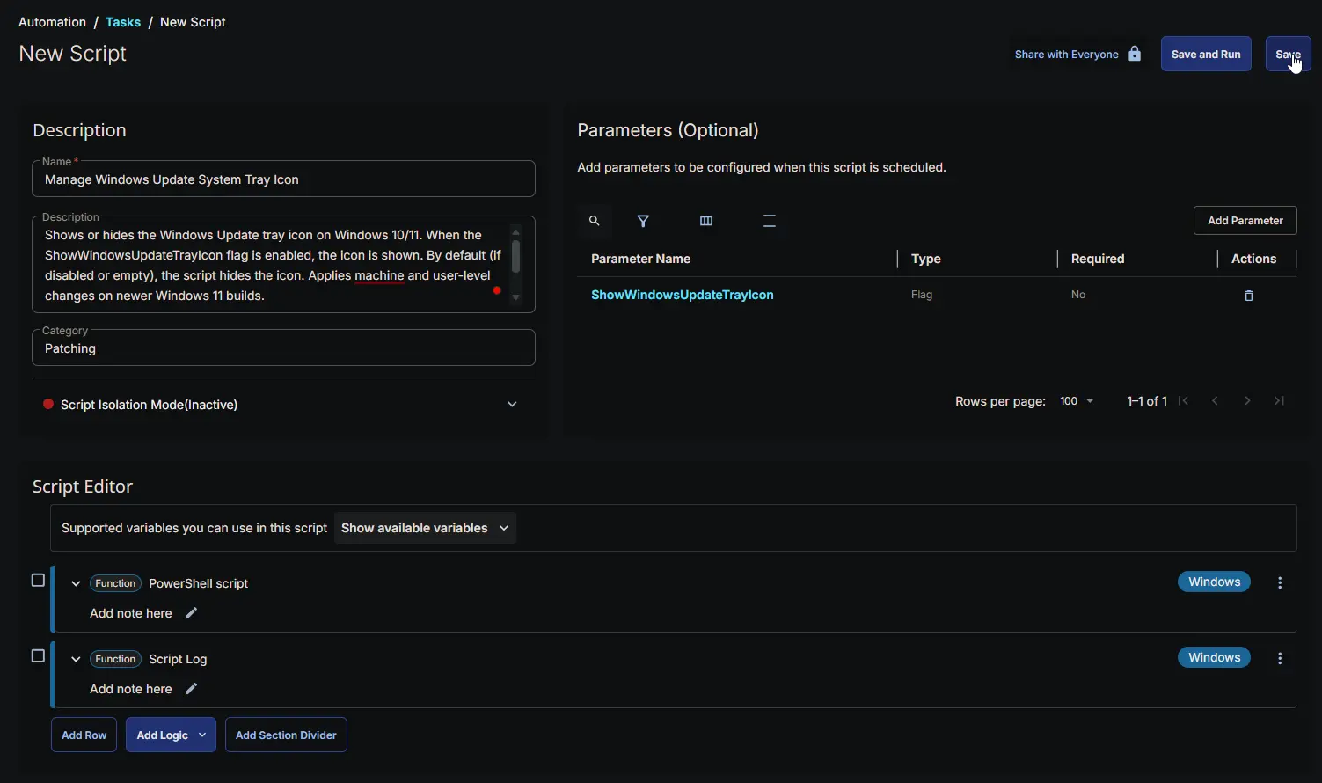This screenshot has height=783, width=1322.
Task: Click the Add Section Divider button
Action: [x=286, y=735]
